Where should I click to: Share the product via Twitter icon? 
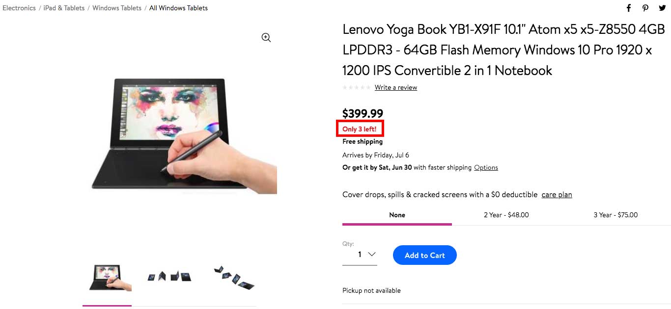[x=662, y=8]
